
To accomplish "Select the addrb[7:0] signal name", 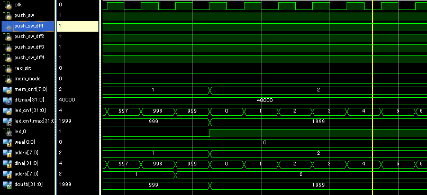I will point(26,174).
